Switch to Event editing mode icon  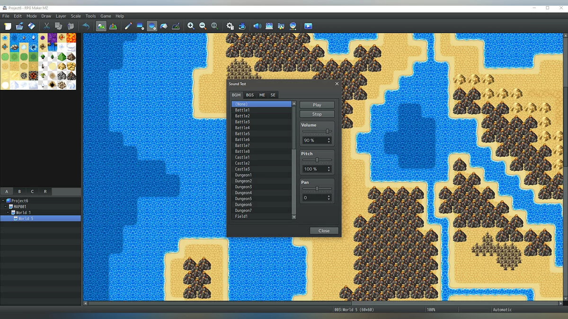tap(113, 26)
